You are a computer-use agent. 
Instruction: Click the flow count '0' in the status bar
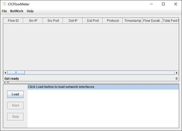coord(176,79)
